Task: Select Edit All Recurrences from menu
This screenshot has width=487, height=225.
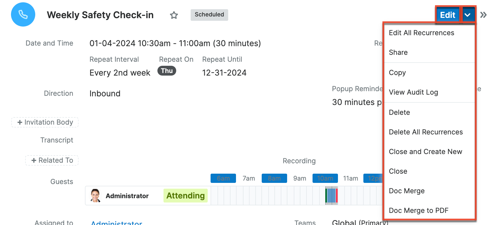Action: (x=421, y=33)
